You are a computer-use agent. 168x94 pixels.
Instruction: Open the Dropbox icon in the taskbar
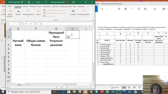(80, 92)
